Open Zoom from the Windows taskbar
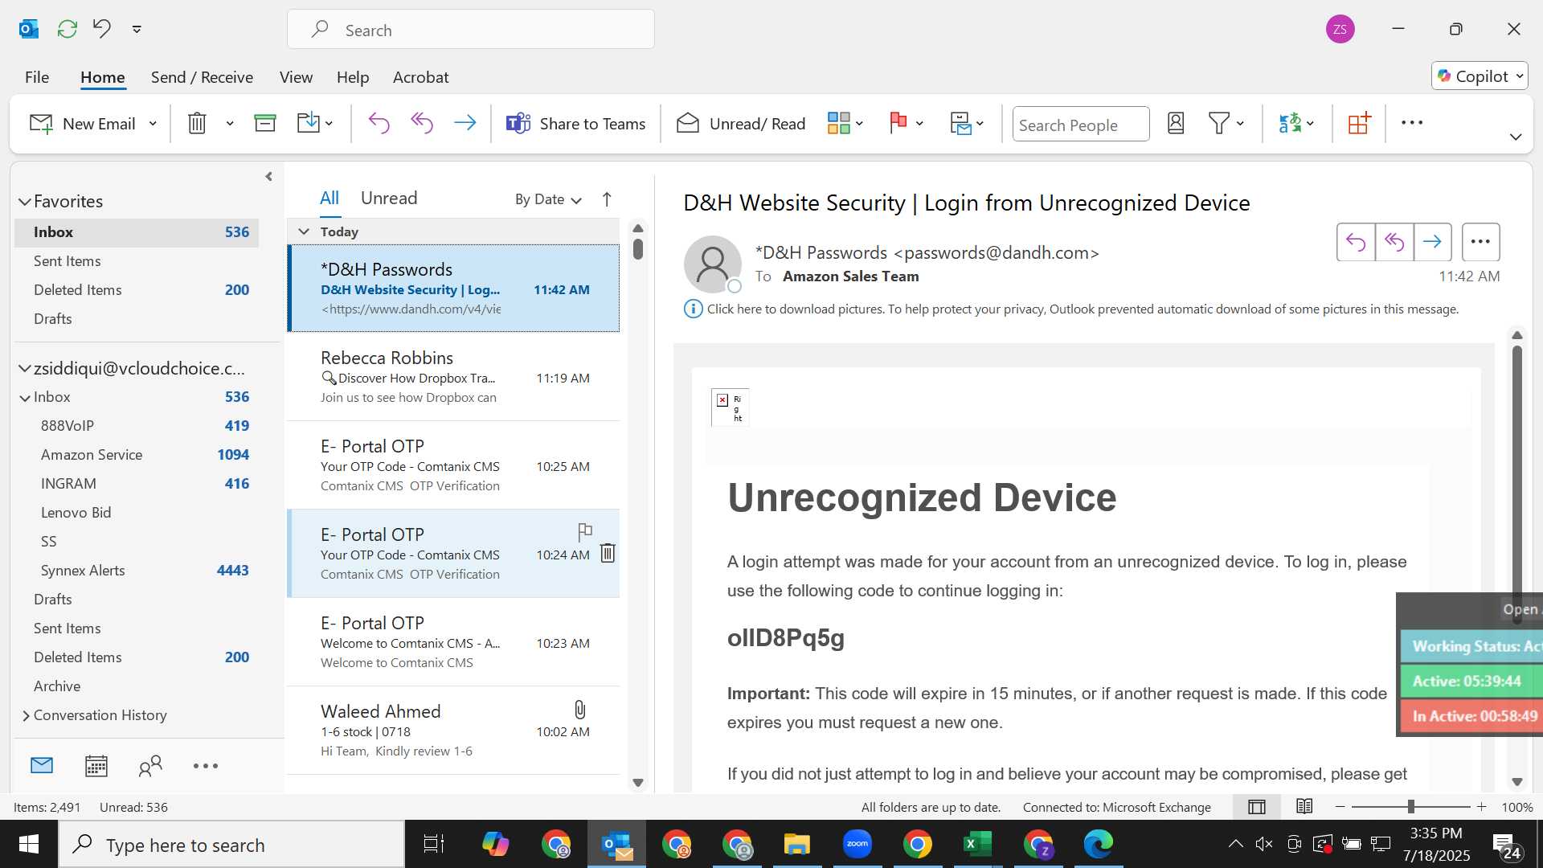The width and height of the screenshot is (1543, 868). click(857, 844)
